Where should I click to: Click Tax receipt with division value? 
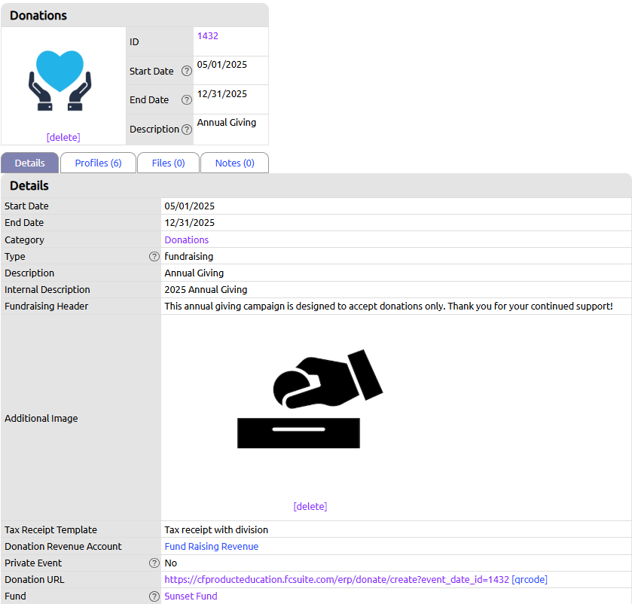216,530
